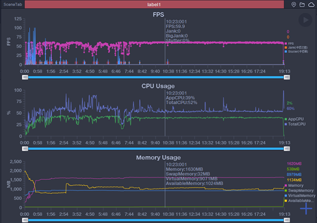Click the cloud upload icon
Viewport: 317px width, 223px height.
(x=311, y=4)
